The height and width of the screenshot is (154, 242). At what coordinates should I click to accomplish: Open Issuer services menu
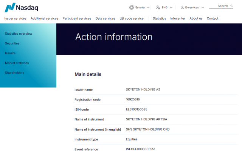[x=16, y=18]
